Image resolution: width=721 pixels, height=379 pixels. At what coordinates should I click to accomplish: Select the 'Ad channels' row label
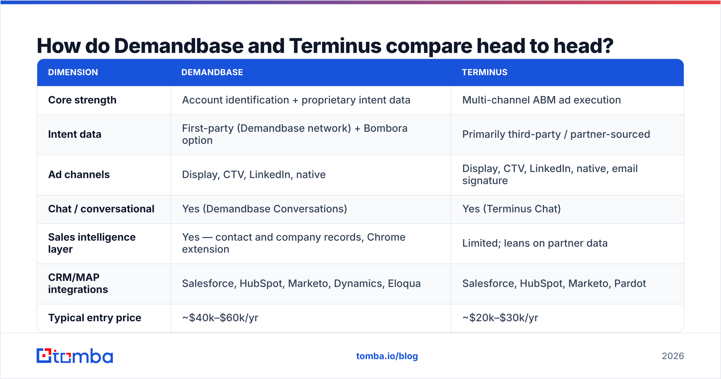click(79, 174)
